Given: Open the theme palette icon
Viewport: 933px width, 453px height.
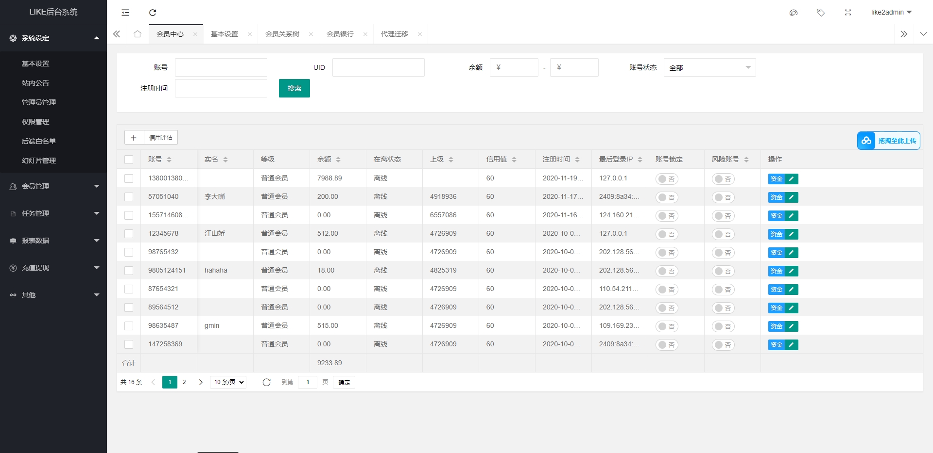Looking at the screenshot, I should coord(794,13).
